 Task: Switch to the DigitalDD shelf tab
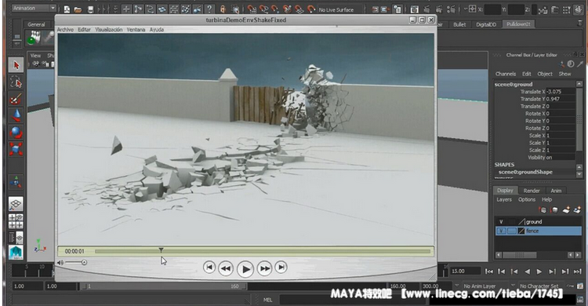click(x=486, y=24)
